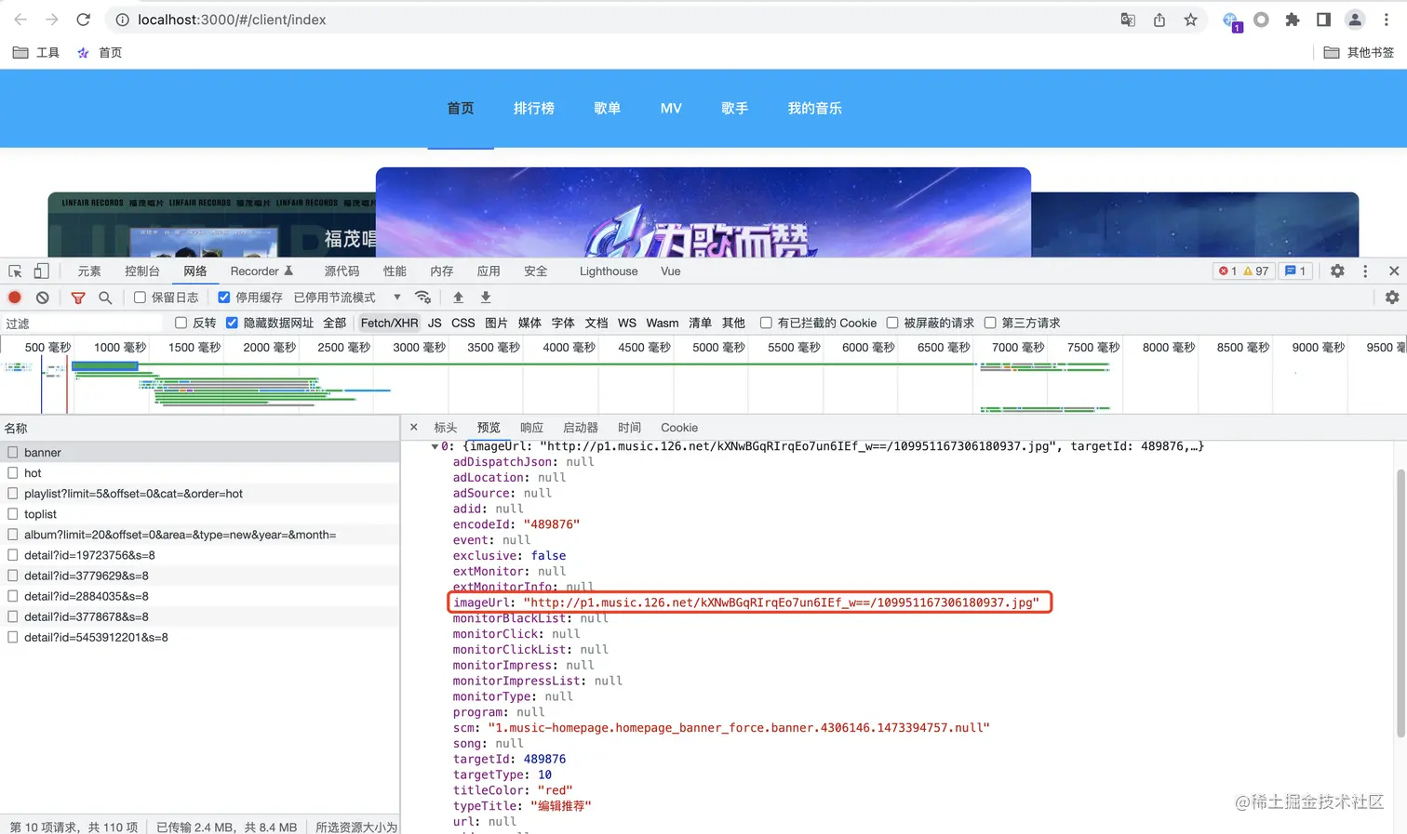The image size is (1407, 834).
Task: Open DevTools more options menu
Action: click(x=1365, y=271)
